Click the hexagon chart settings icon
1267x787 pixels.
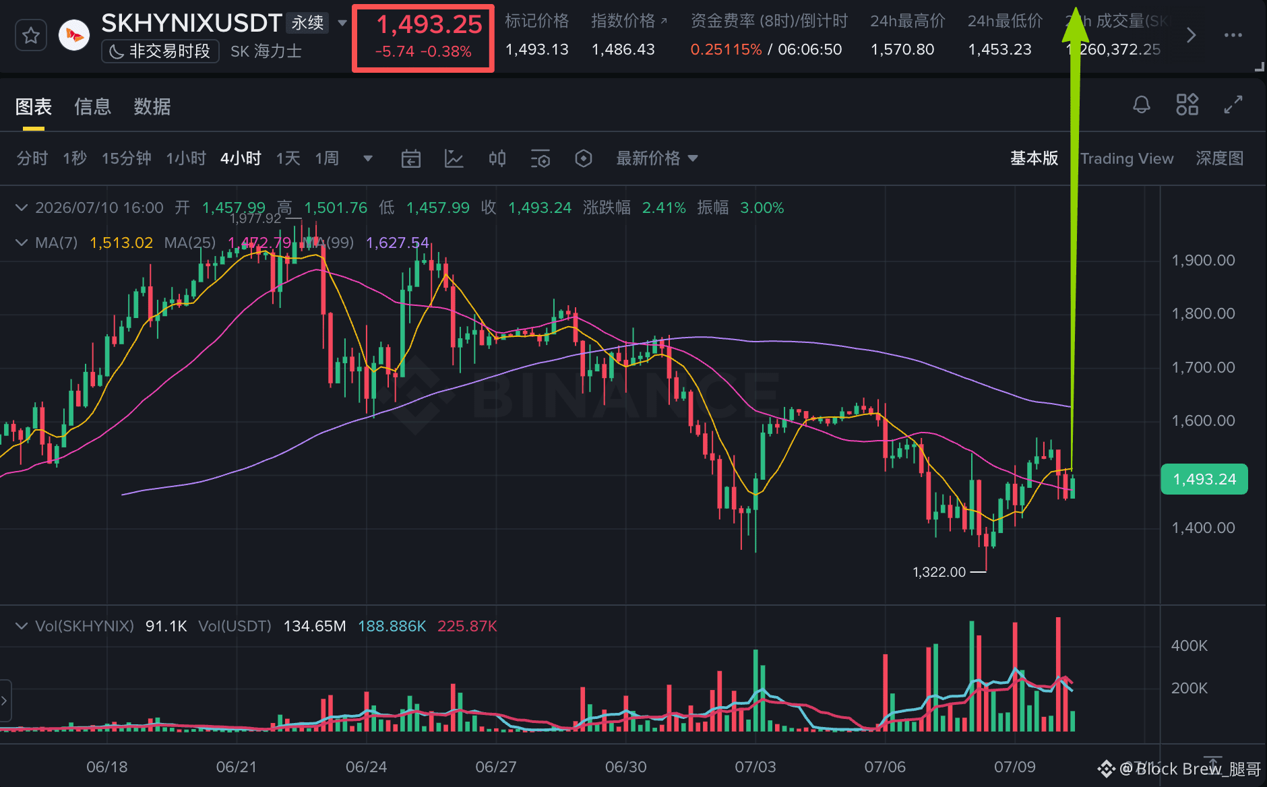click(x=584, y=159)
